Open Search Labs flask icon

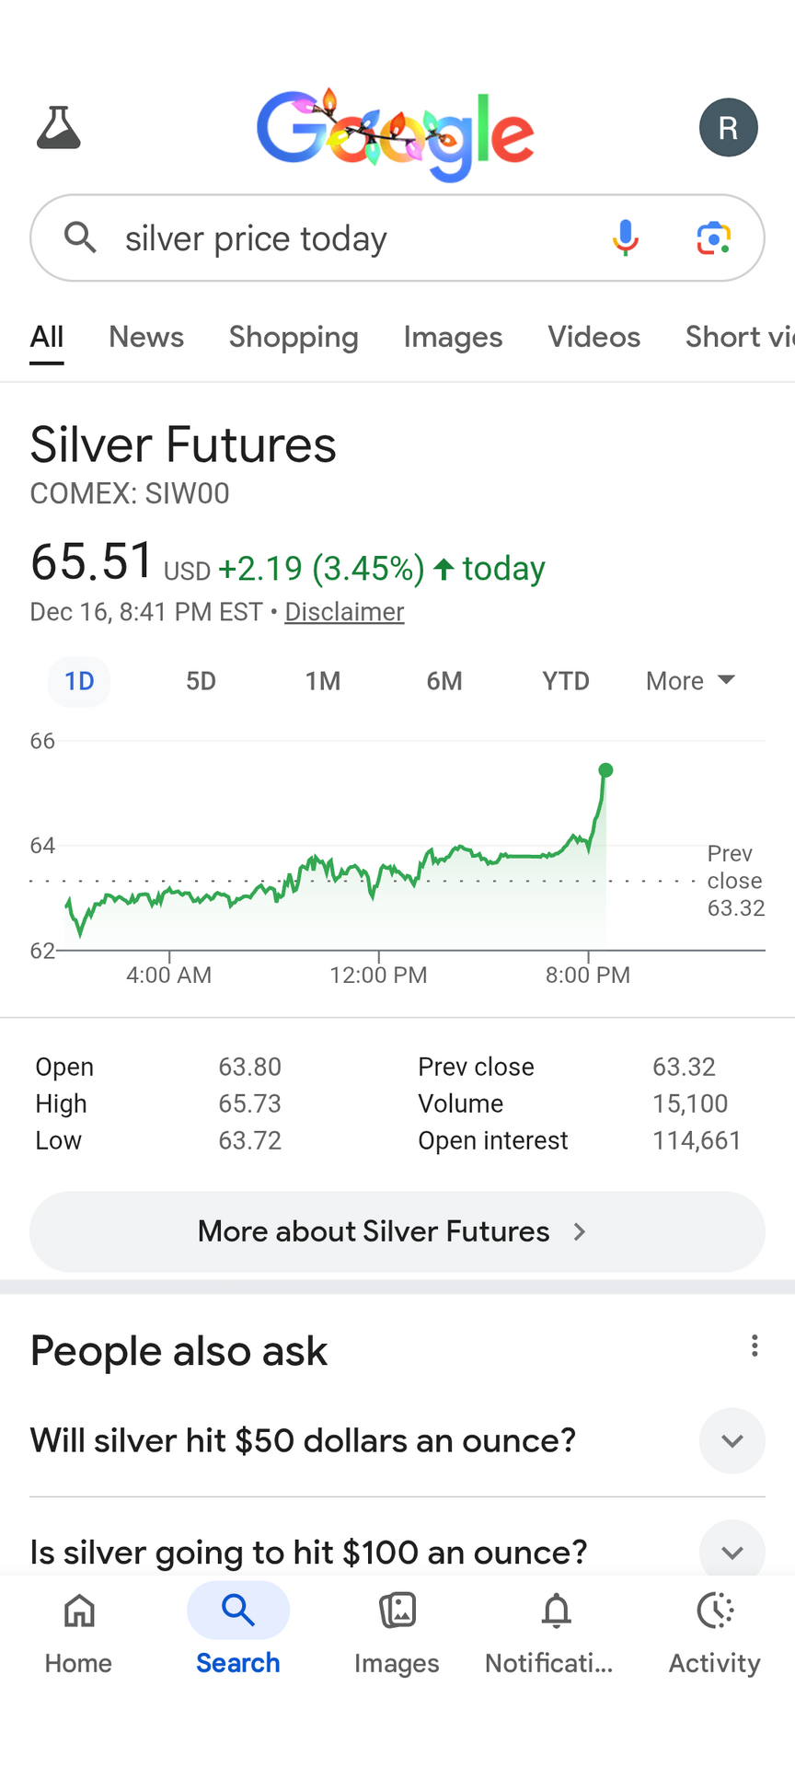[59, 128]
